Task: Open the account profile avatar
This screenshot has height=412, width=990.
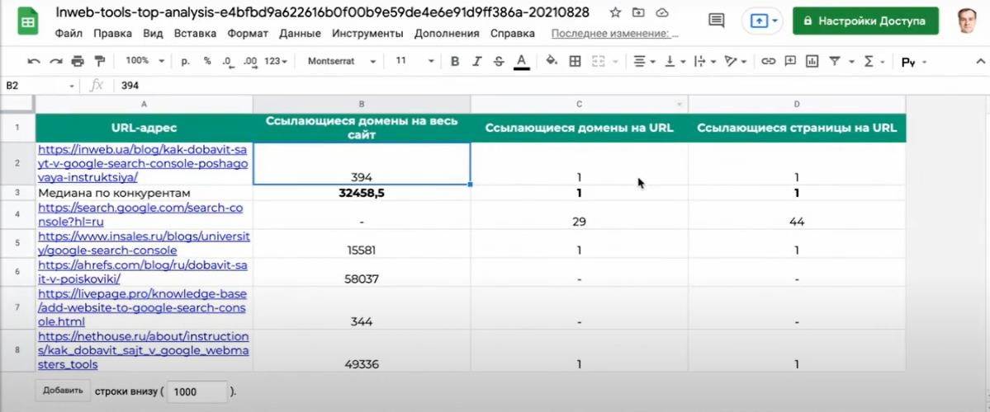Action: click(967, 21)
